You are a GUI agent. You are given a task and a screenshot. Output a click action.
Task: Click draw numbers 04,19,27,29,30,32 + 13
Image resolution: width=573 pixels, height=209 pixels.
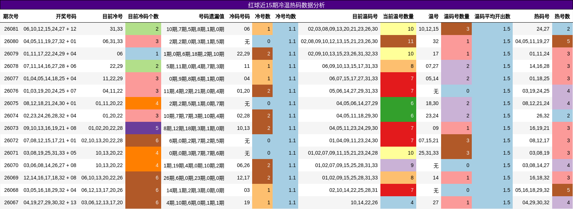50,202
